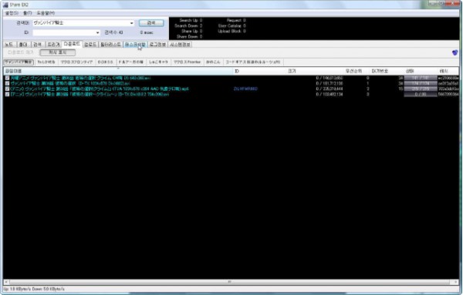The height and width of the screenshot is (295, 463).
Task: Select the ヴァンパイア騎士 keyword filter button
Action: tap(19, 62)
